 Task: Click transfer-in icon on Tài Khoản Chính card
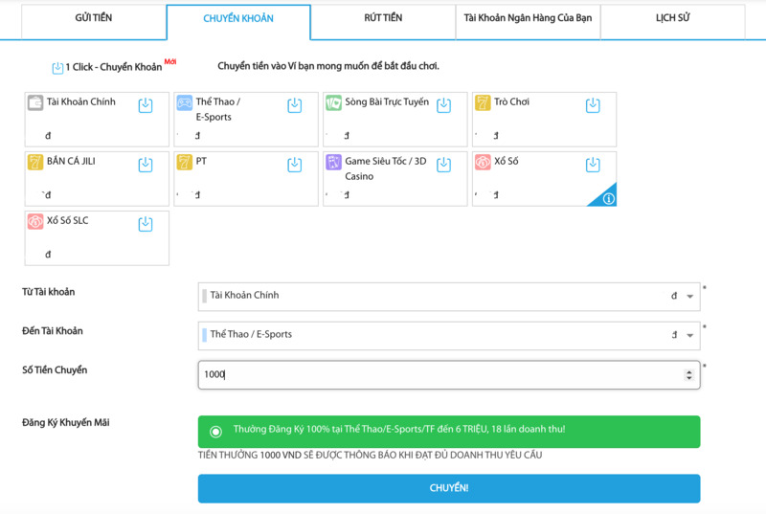146,105
